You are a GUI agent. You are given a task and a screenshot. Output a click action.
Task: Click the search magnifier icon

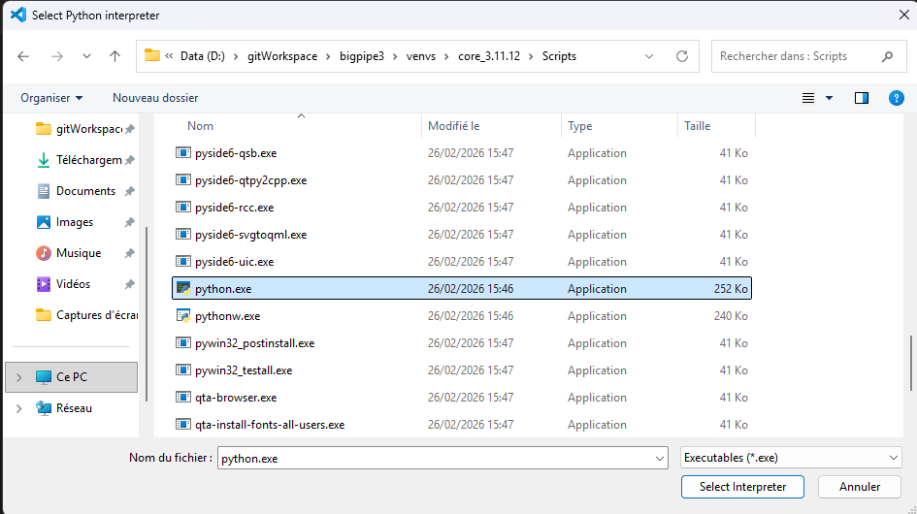(x=887, y=56)
